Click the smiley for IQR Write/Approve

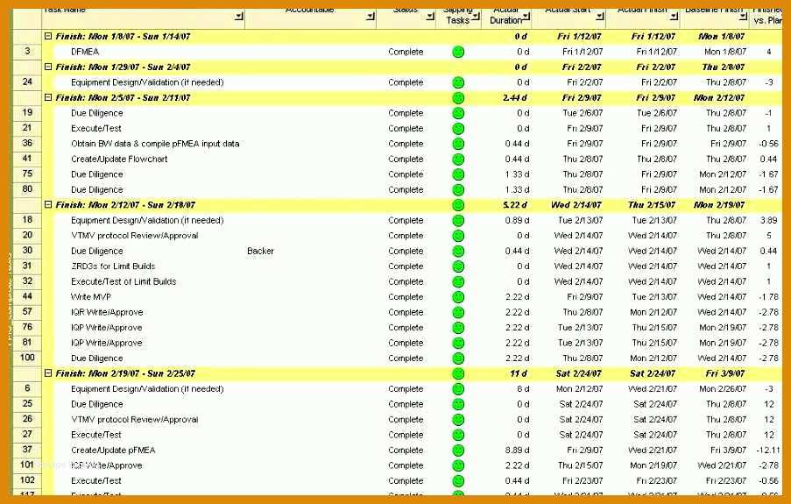[458, 312]
